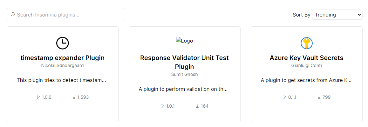The image size is (368, 127).
Task: Click author name Gianluigi Conti
Action: [307, 65]
